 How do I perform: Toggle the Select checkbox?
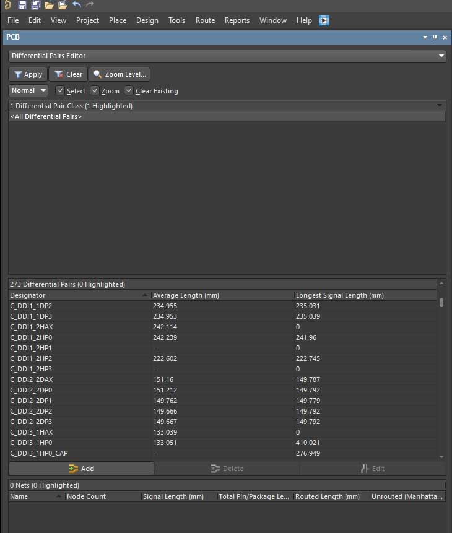tap(60, 90)
